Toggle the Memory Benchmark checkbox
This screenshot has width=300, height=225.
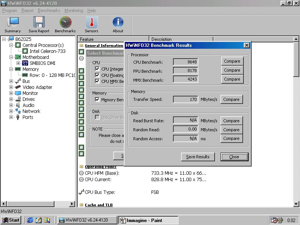tap(97, 100)
